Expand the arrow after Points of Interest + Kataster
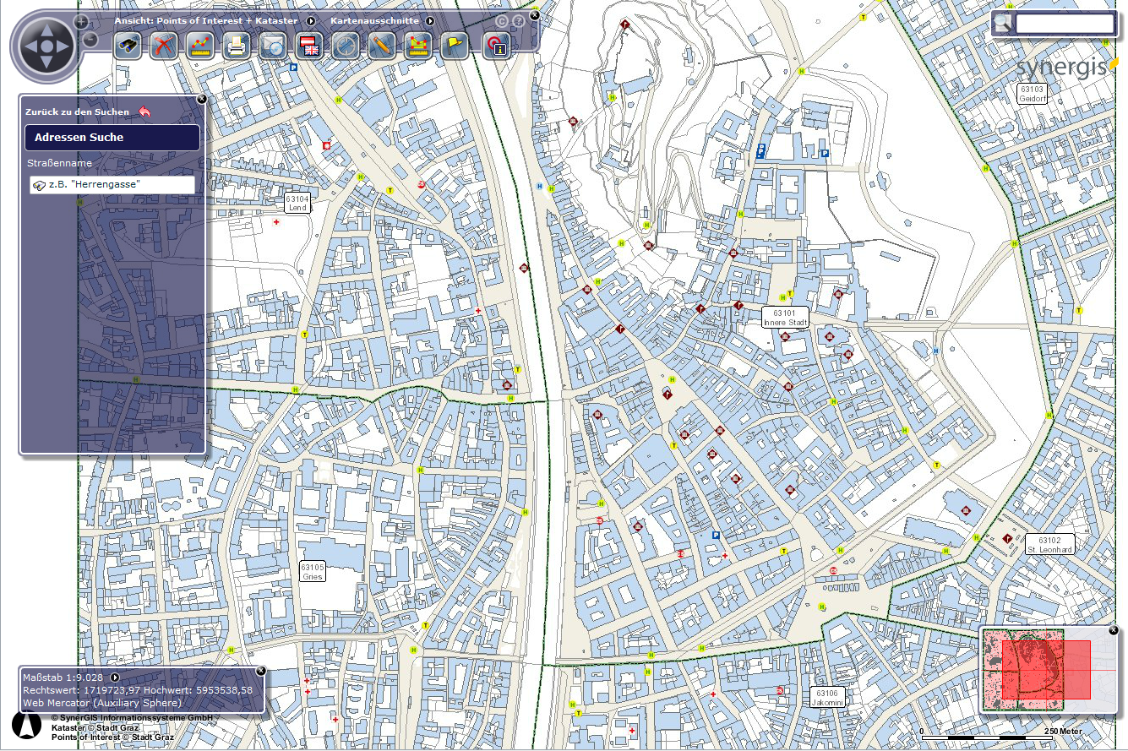 click(311, 21)
